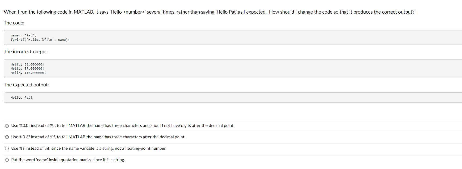
Task: Click the heading The expected output
Action: point(26,85)
